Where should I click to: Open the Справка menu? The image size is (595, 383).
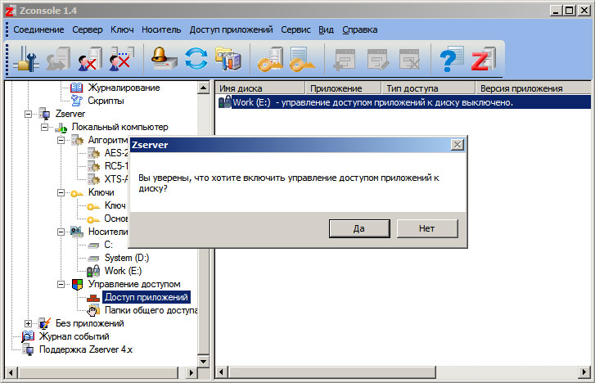tap(360, 29)
